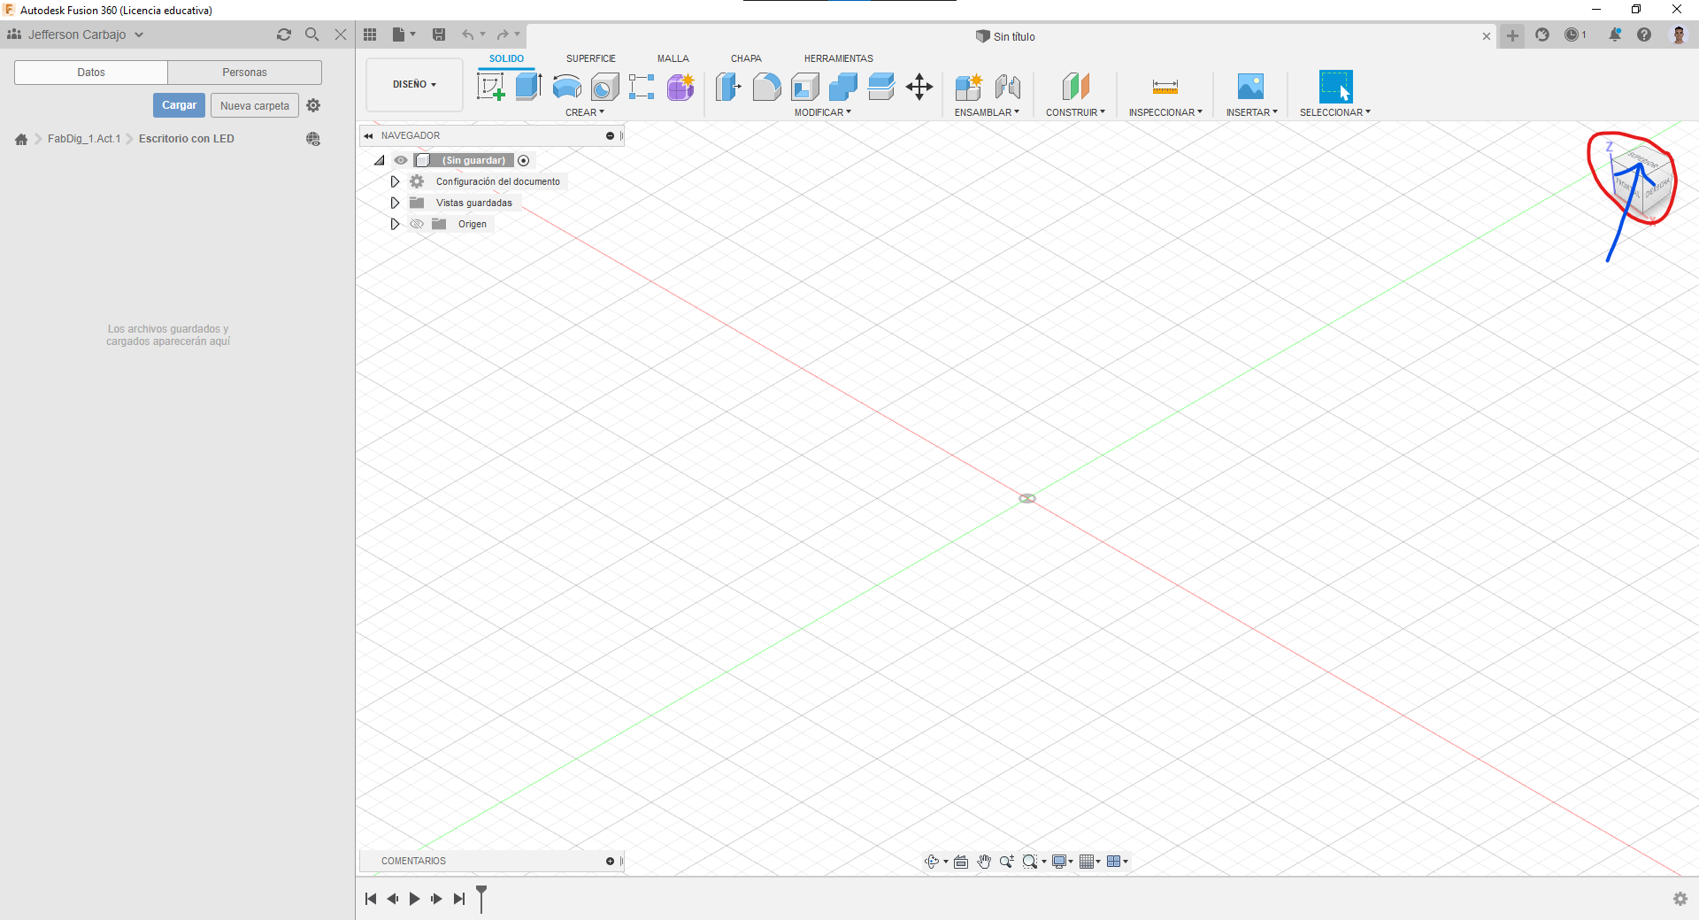Click the Cargar upload button

179,105
